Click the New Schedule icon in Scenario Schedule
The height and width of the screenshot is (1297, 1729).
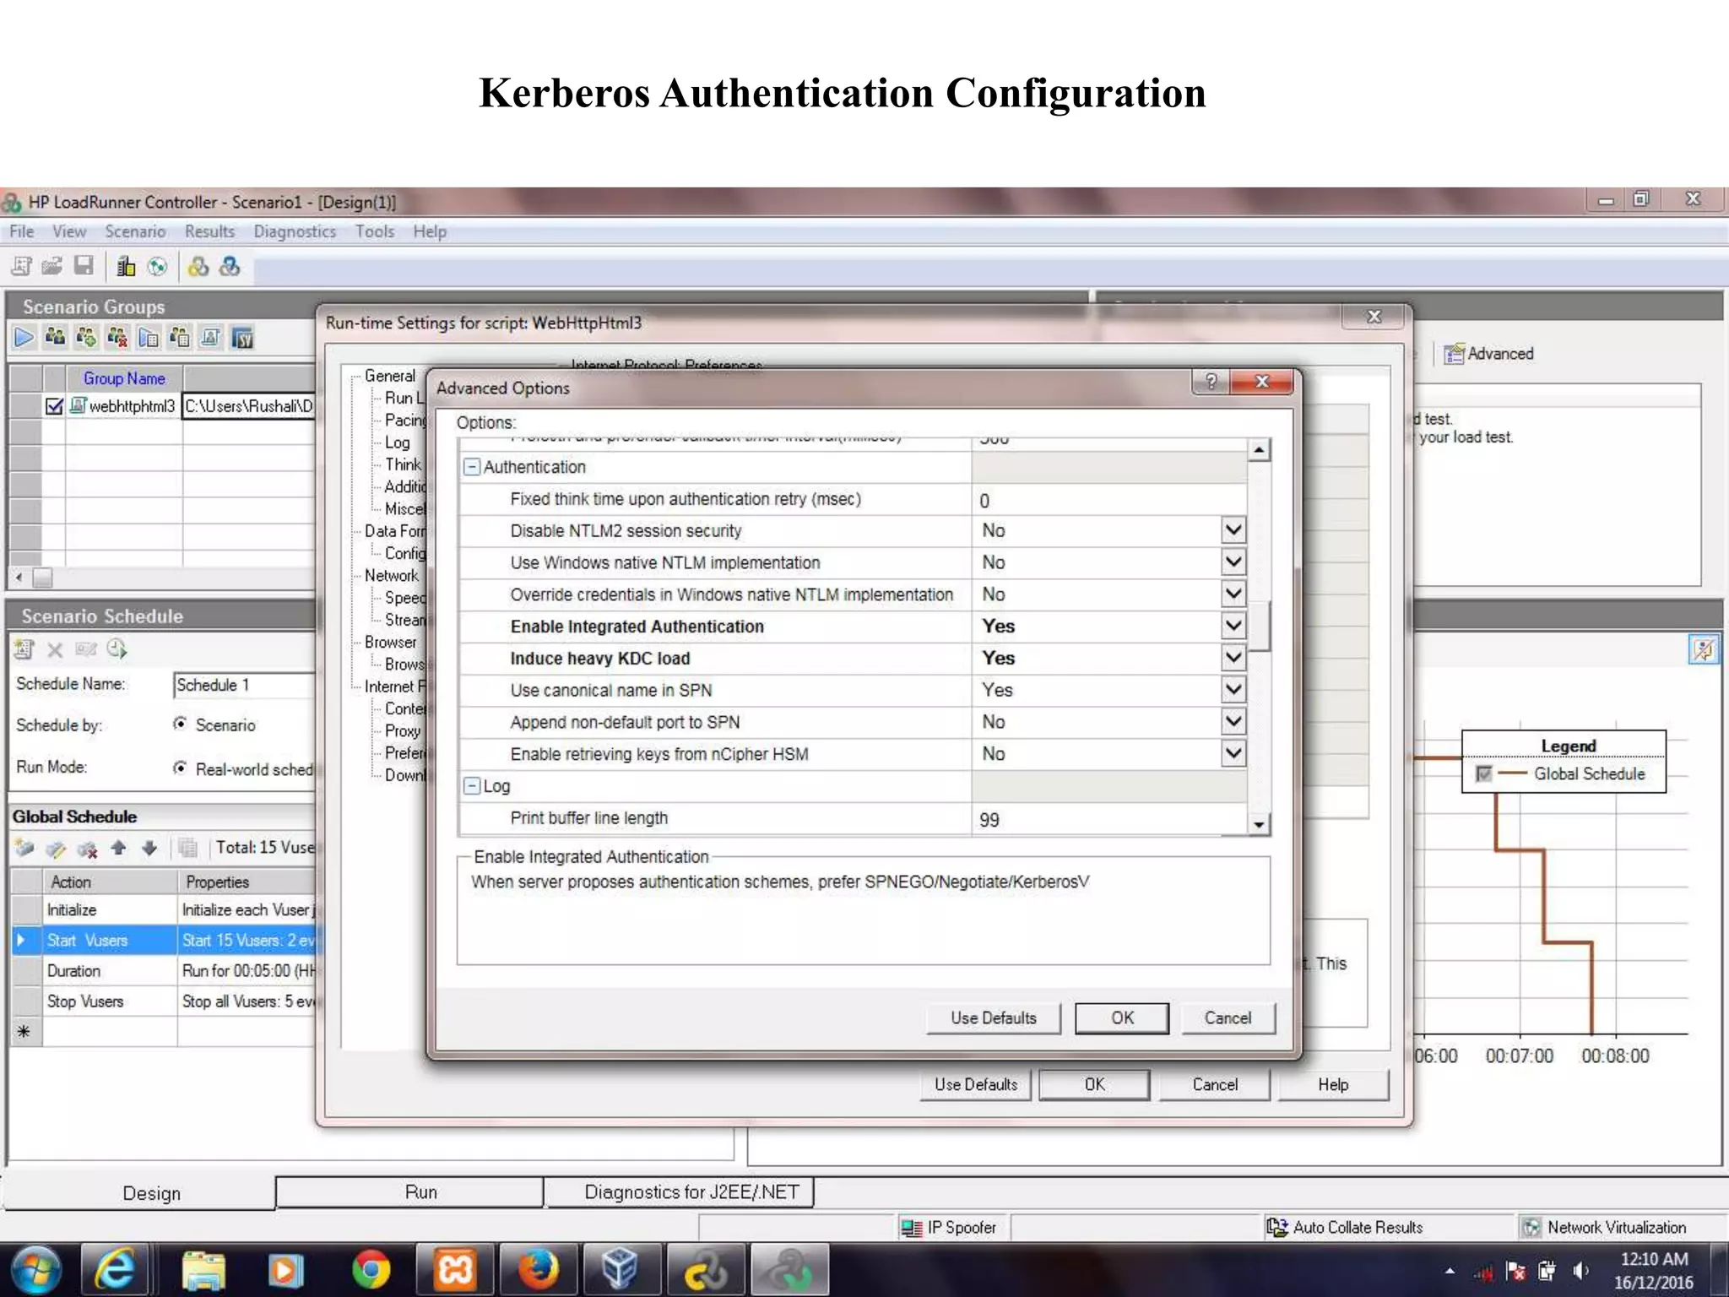click(23, 649)
